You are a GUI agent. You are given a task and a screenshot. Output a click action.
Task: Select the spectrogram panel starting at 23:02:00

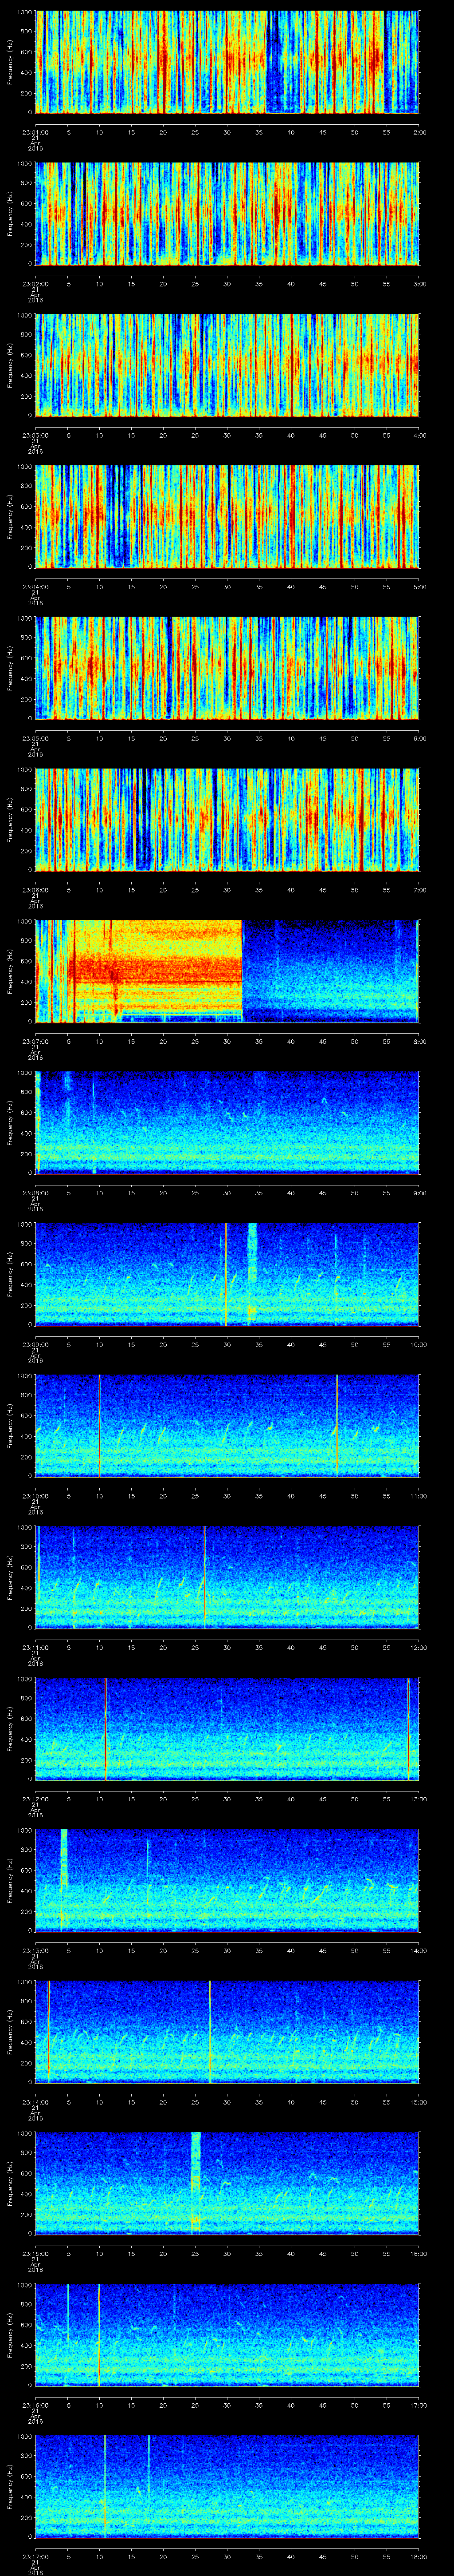click(x=227, y=213)
